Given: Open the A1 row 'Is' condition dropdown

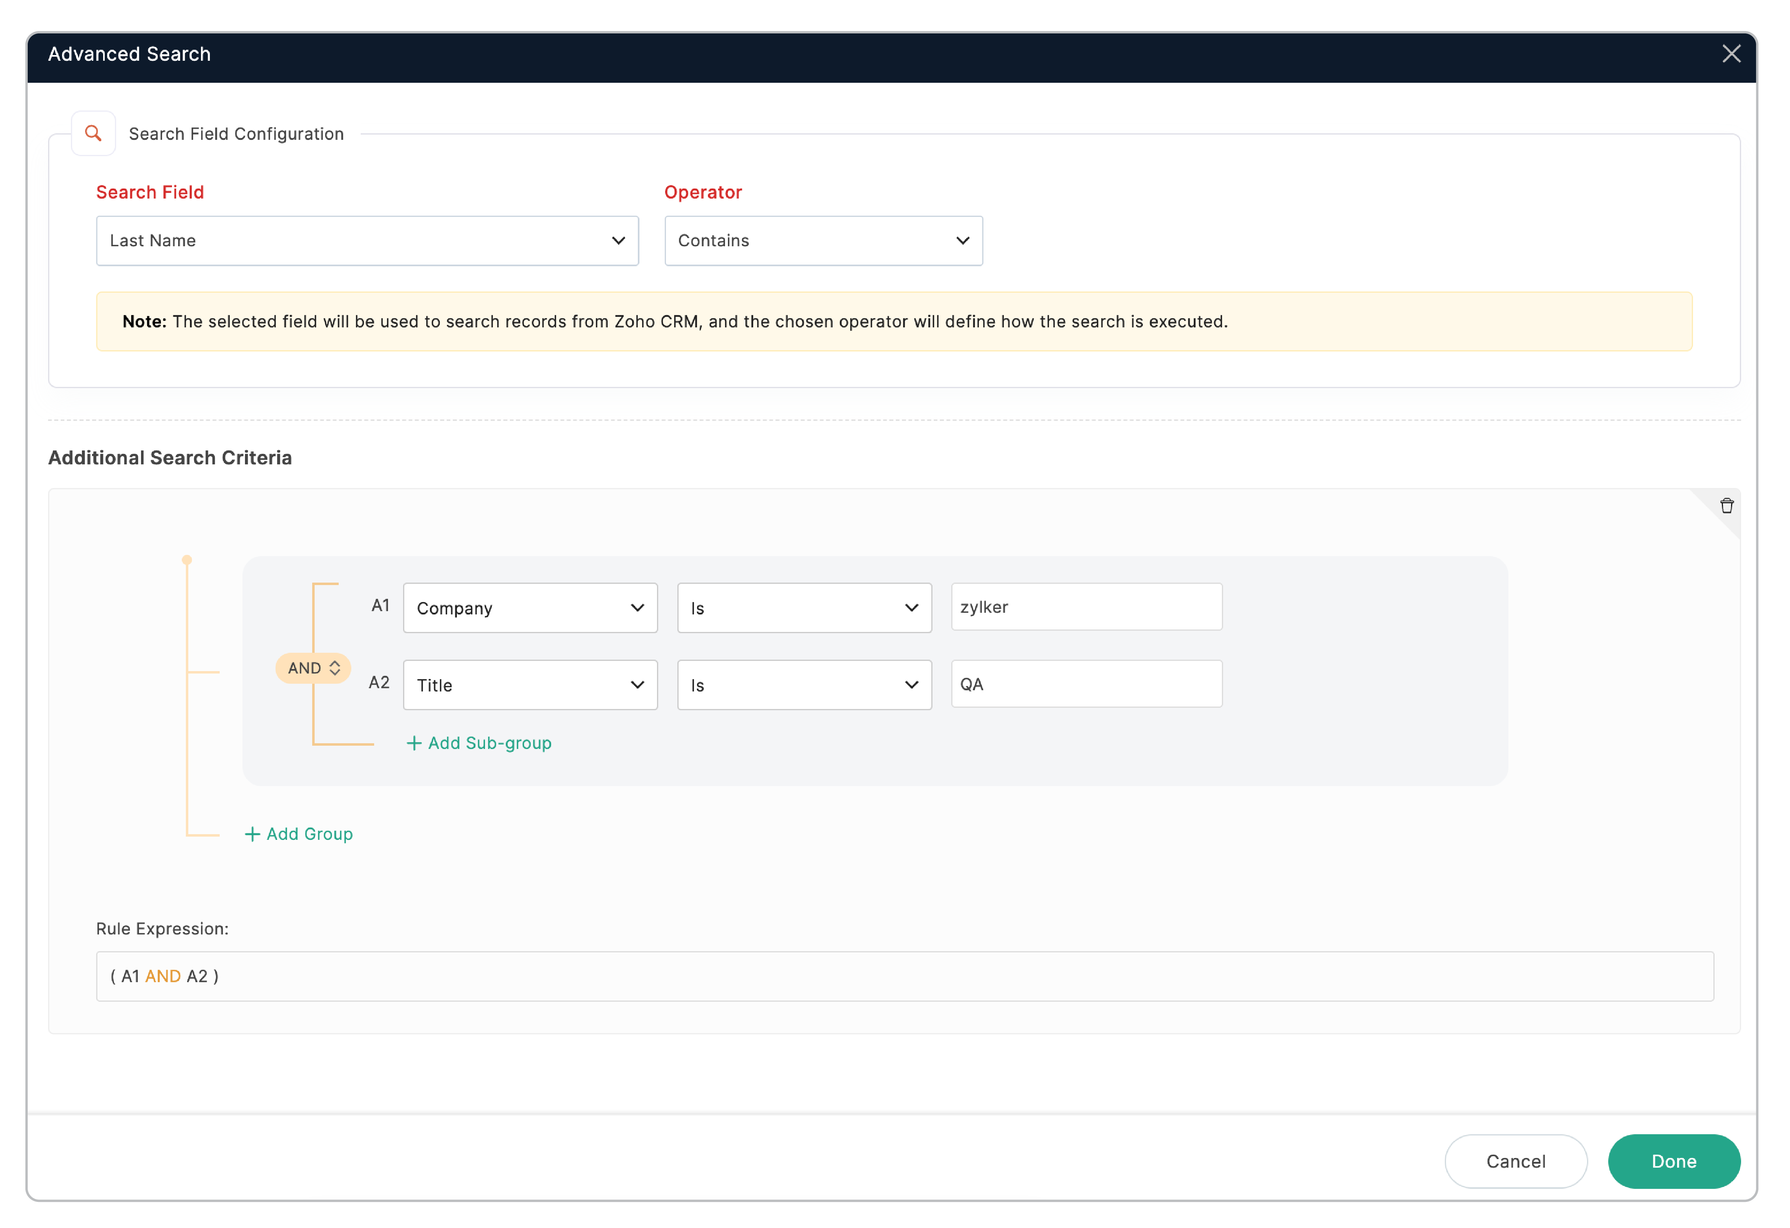Looking at the screenshot, I should pos(803,608).
